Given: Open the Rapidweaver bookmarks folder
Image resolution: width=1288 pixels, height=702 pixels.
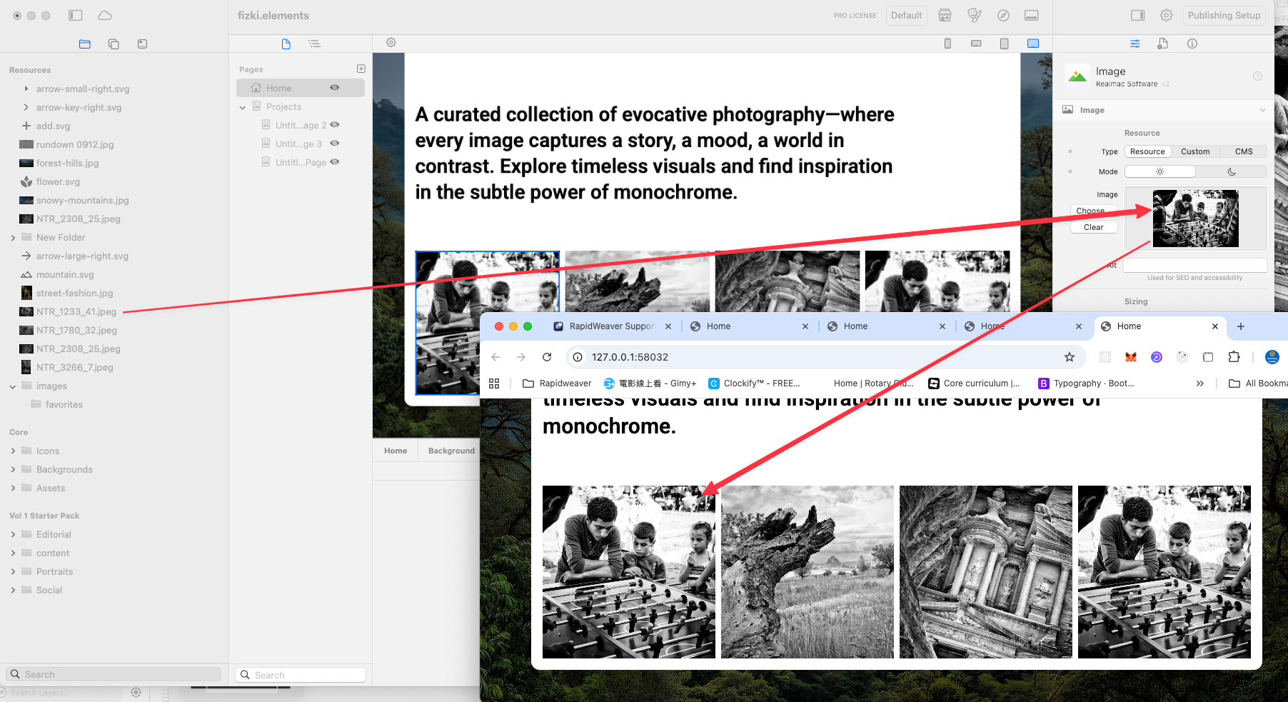Looking at the screenshot, I should [x=557, y=383].
